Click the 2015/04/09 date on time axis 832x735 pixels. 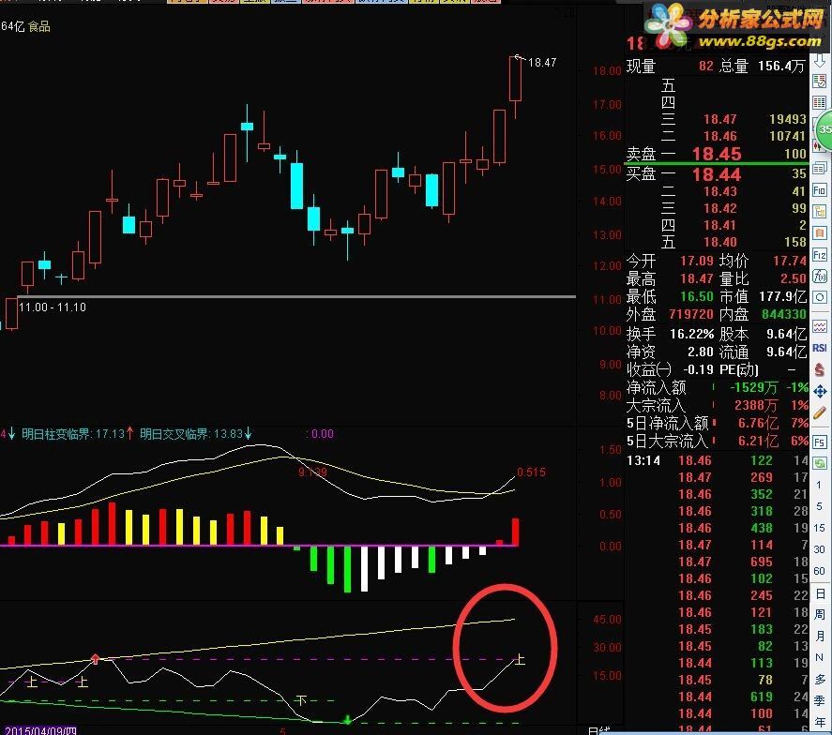[x=40, y=730]
